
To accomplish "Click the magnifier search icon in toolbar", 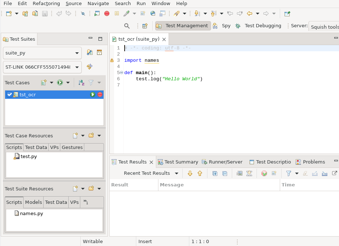I will click(127, 26).
